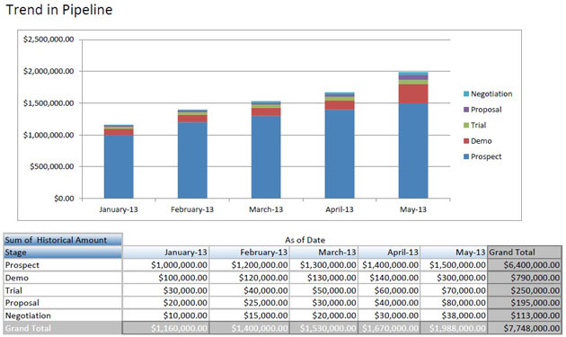Click the $1,500,000.00 y-axis label

coord(49,103)
